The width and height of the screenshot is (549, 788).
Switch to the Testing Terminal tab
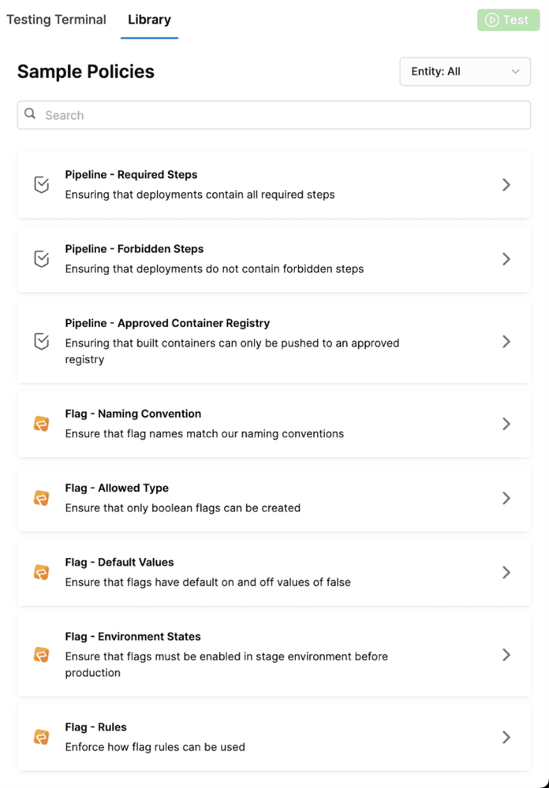coord(56,20)
